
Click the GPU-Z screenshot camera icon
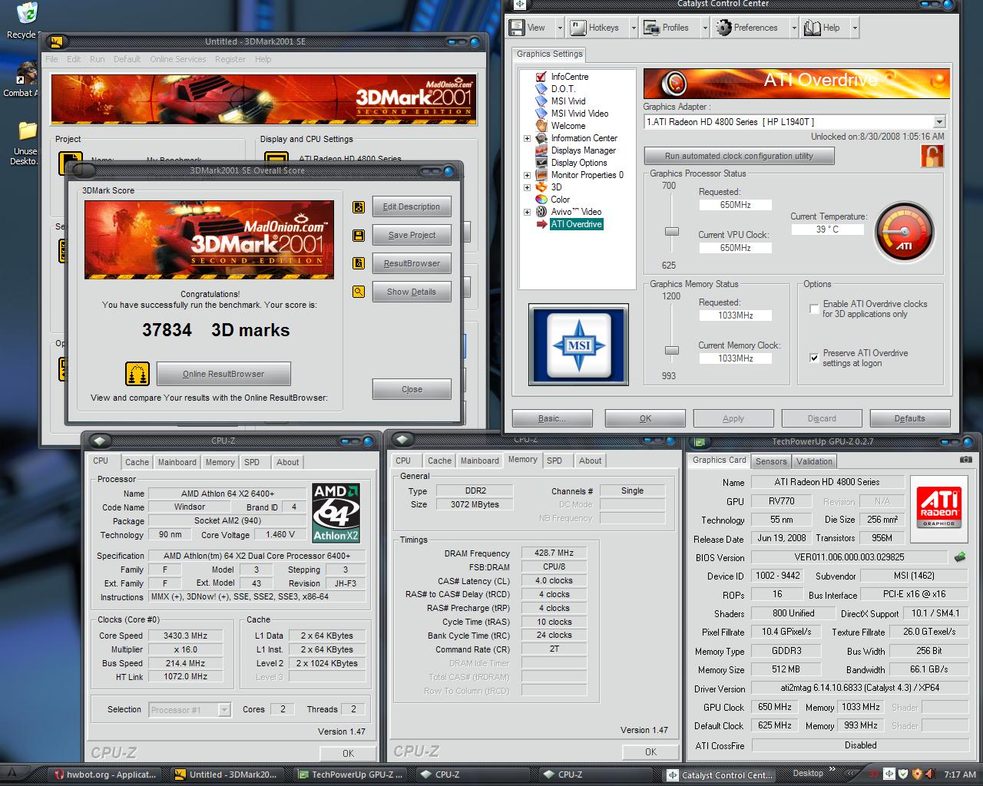click(x=965, y=460)
